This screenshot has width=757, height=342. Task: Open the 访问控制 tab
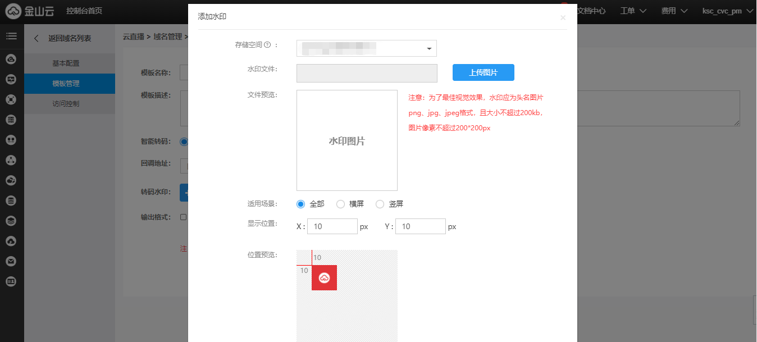pyautogui.click(x=70, y=104)
